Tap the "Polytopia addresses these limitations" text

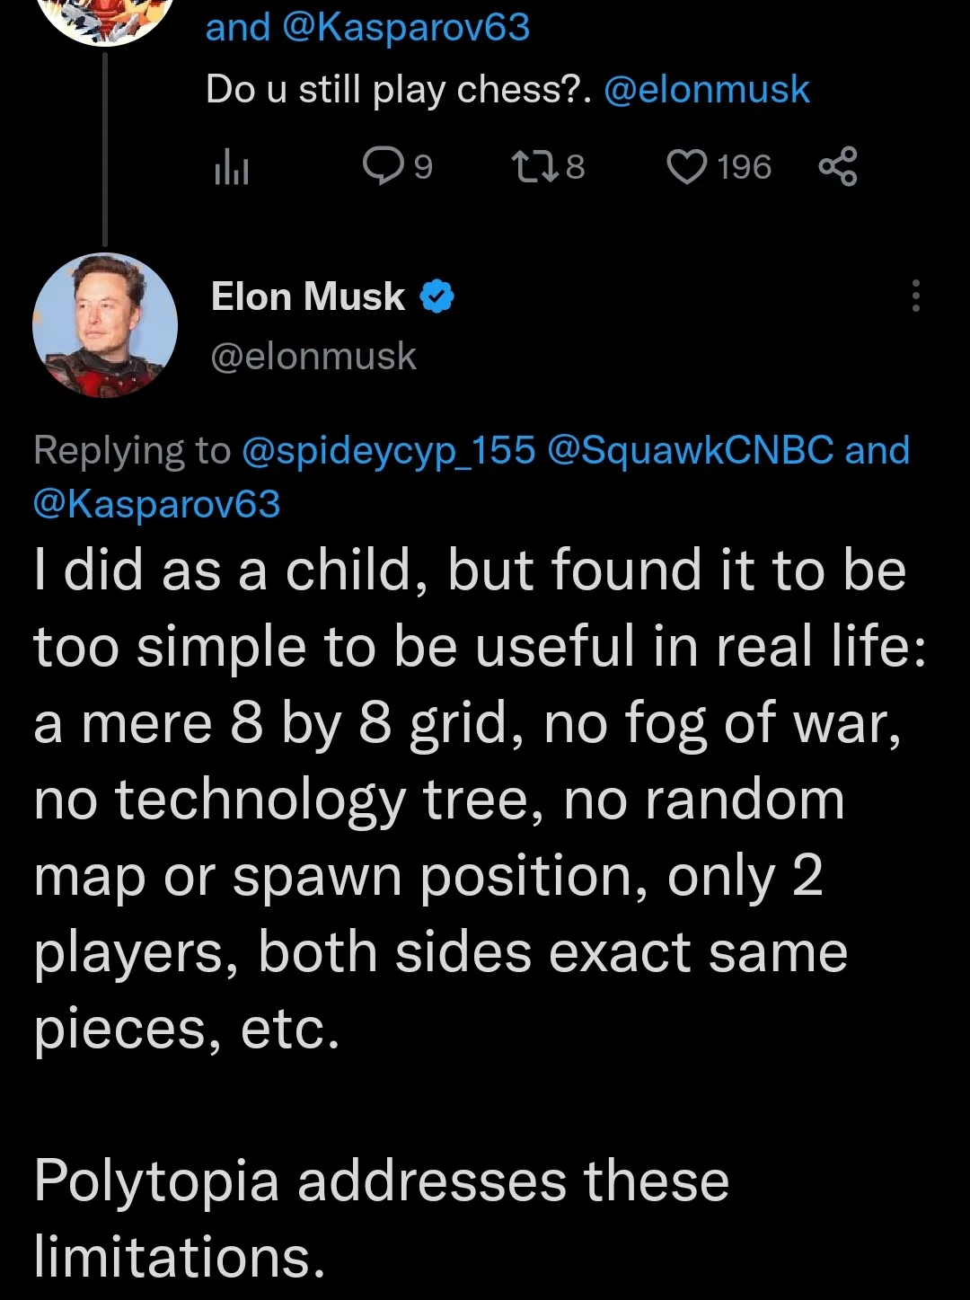point(382,1217)
